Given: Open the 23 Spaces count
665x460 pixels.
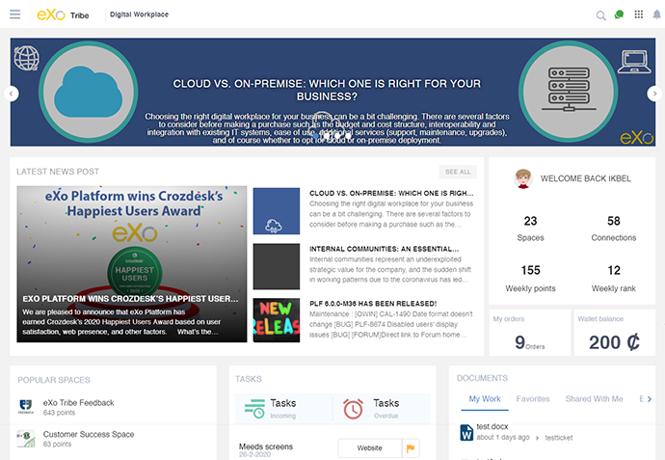Looking at the screenshot, I should pos(530,229).
